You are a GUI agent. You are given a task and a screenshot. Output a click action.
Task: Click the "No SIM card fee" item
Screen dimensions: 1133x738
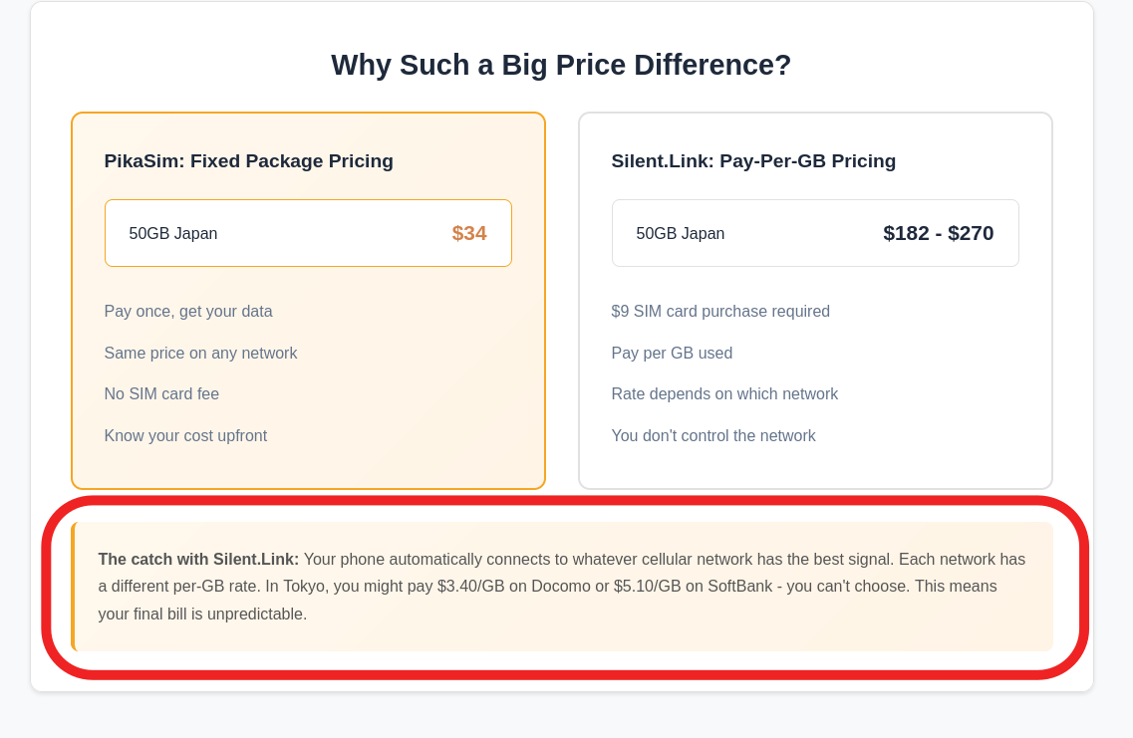coord(161,394)
